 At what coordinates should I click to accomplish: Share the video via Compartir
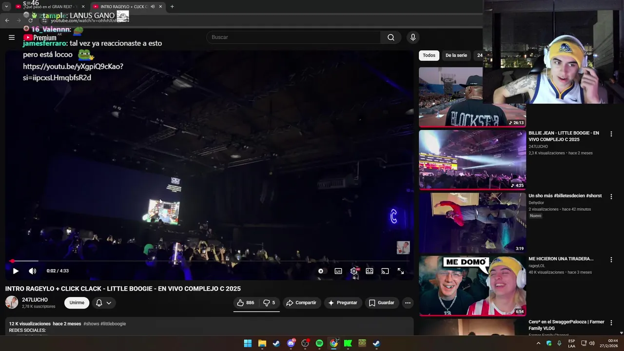tap(301, 303)
